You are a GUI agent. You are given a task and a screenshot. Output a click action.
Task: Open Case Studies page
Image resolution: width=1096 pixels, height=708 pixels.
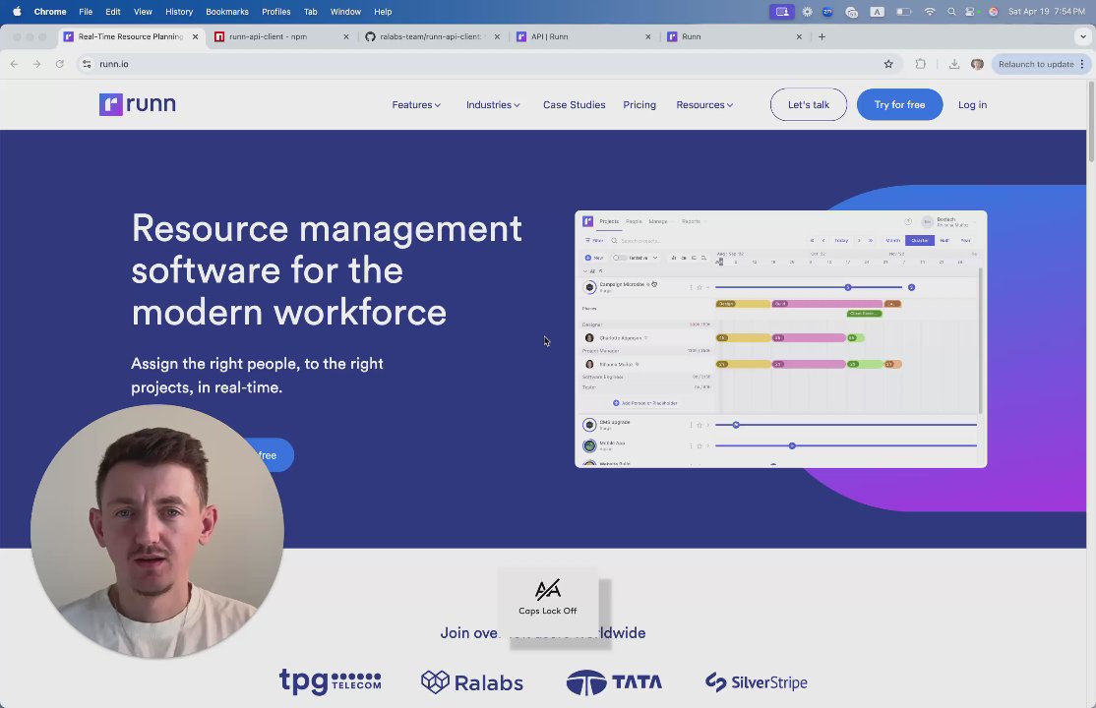pos(574,105)
